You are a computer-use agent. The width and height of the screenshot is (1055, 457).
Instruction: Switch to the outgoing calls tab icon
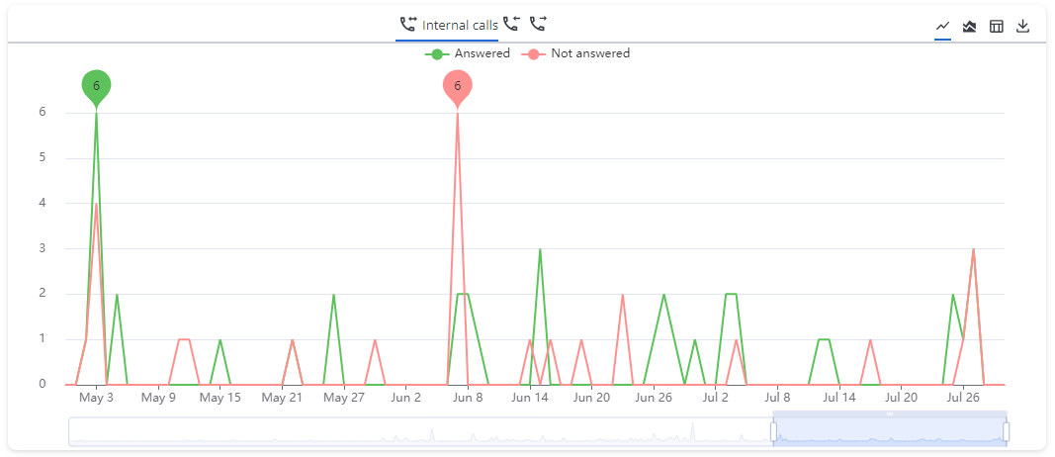pyautogui.click(x=538, y=24)
